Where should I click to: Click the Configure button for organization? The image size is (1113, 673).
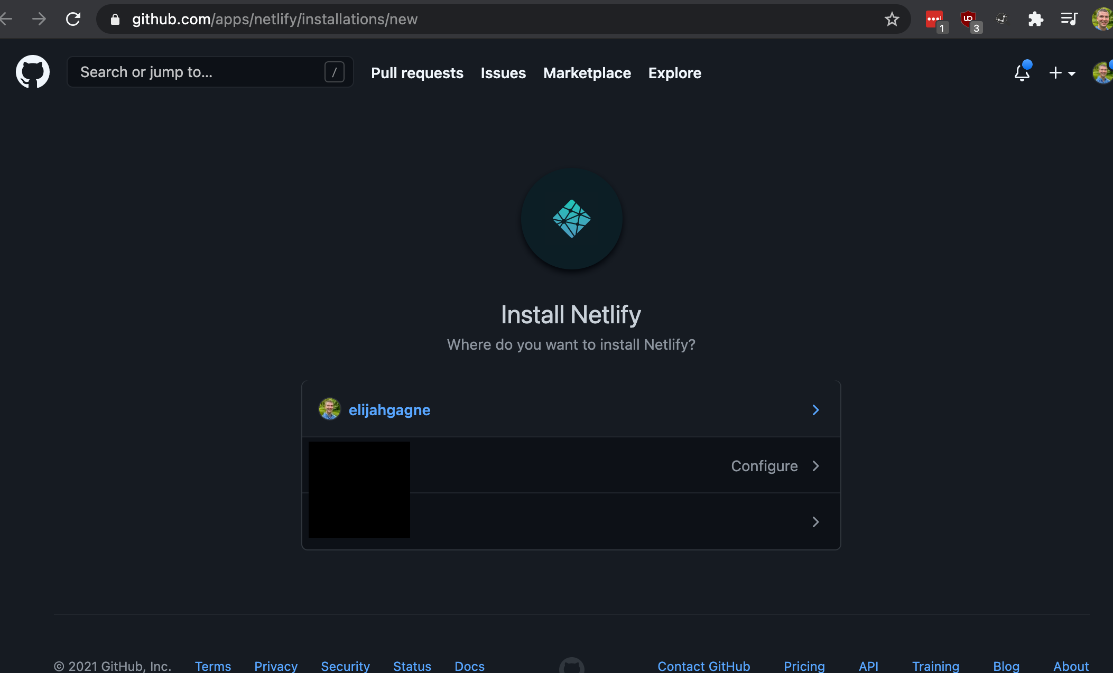click(764, 465)
